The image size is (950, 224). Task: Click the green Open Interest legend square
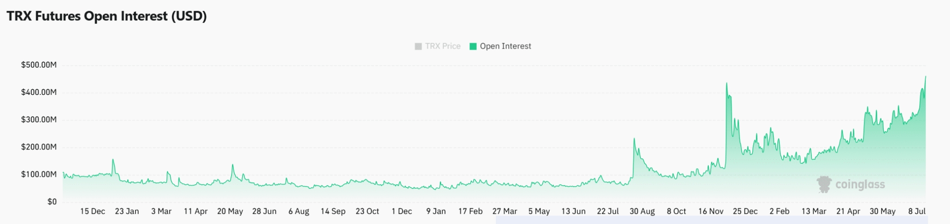[473, 46]
